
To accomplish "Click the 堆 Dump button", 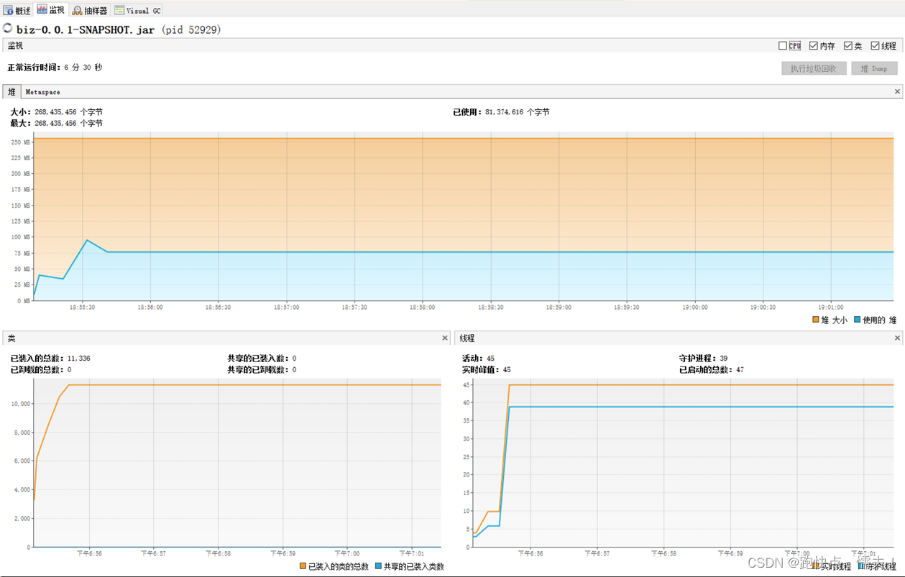I will coord(874,68).
